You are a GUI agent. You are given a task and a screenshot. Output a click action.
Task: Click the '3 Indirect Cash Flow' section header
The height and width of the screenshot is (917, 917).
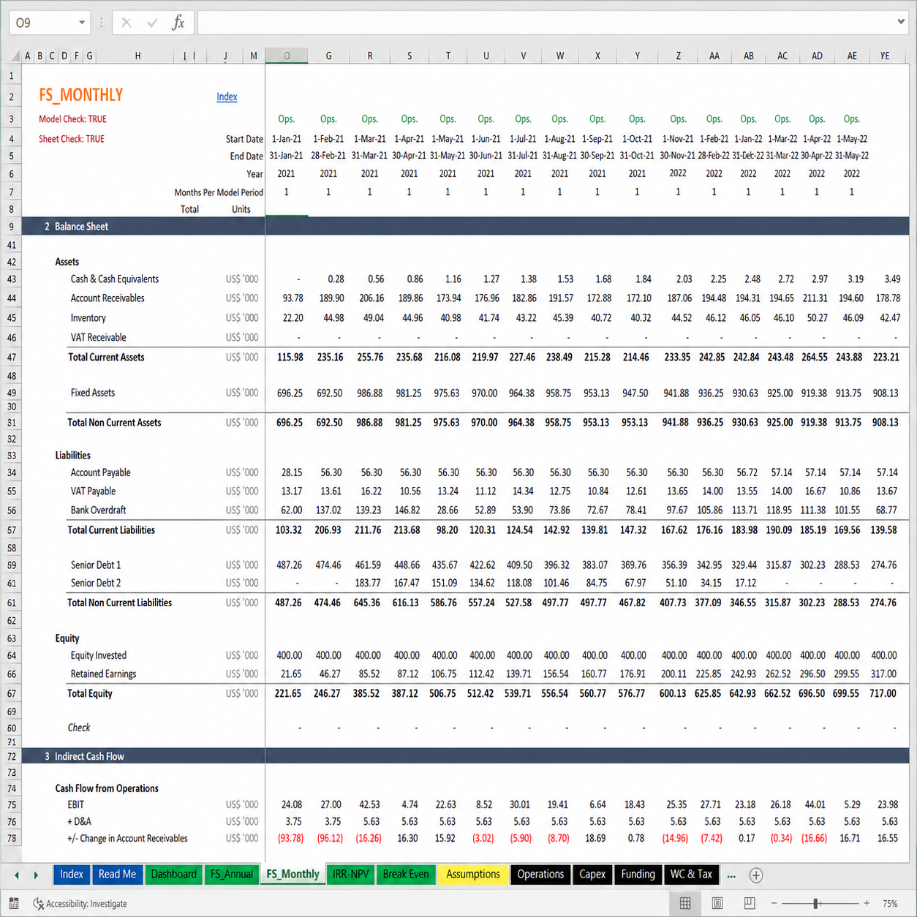pos(84,757)
